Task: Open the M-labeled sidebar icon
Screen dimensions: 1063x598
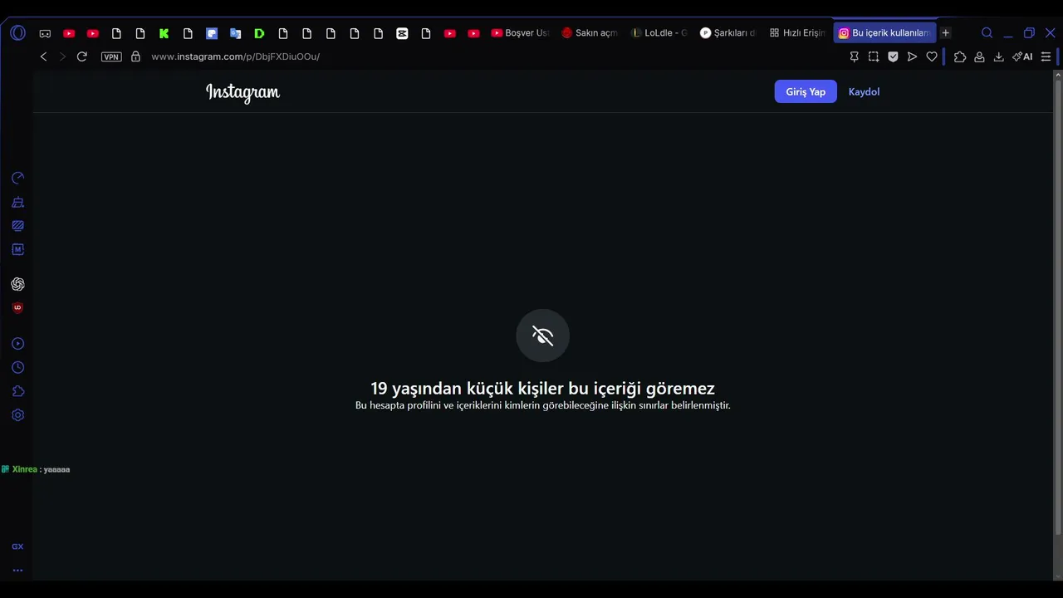Action: 17,249
